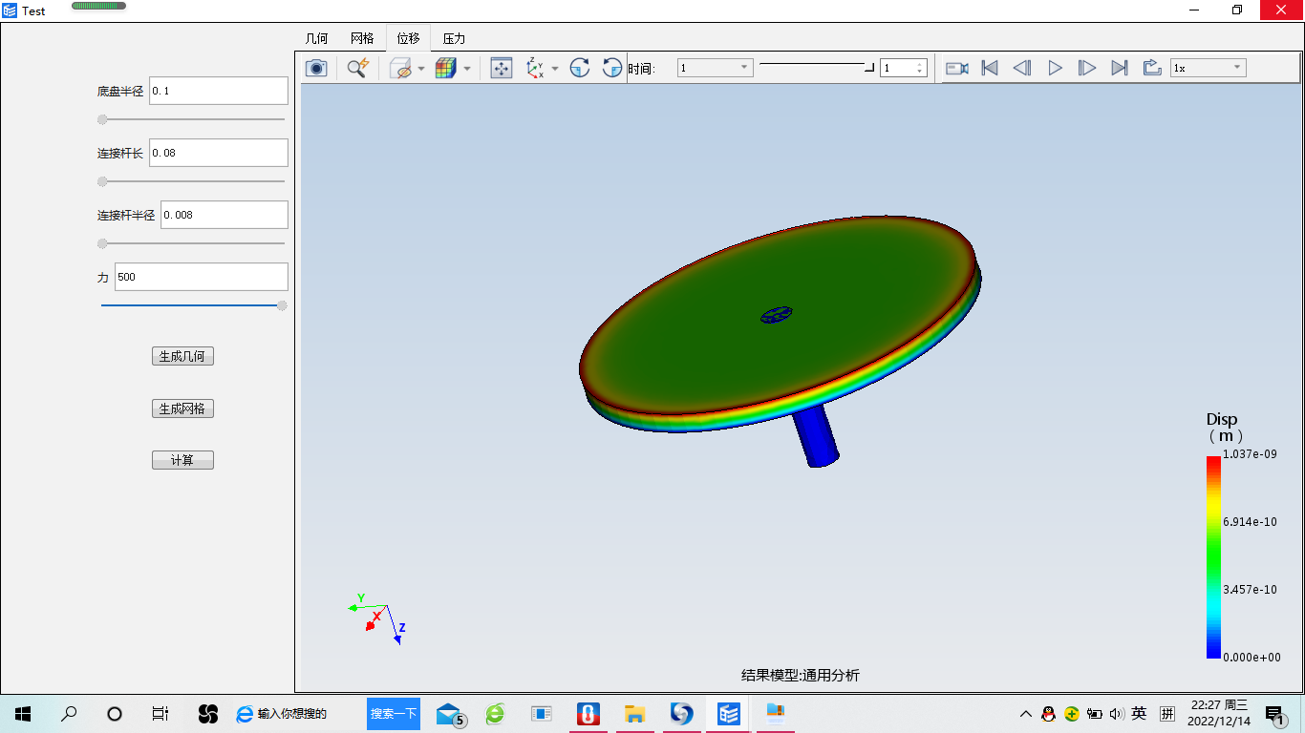
Task: Open the green browser taskbar icon
Action: (495, 713)
